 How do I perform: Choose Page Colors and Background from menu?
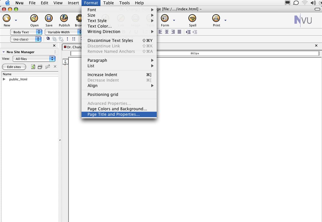(x=117, y=109)
